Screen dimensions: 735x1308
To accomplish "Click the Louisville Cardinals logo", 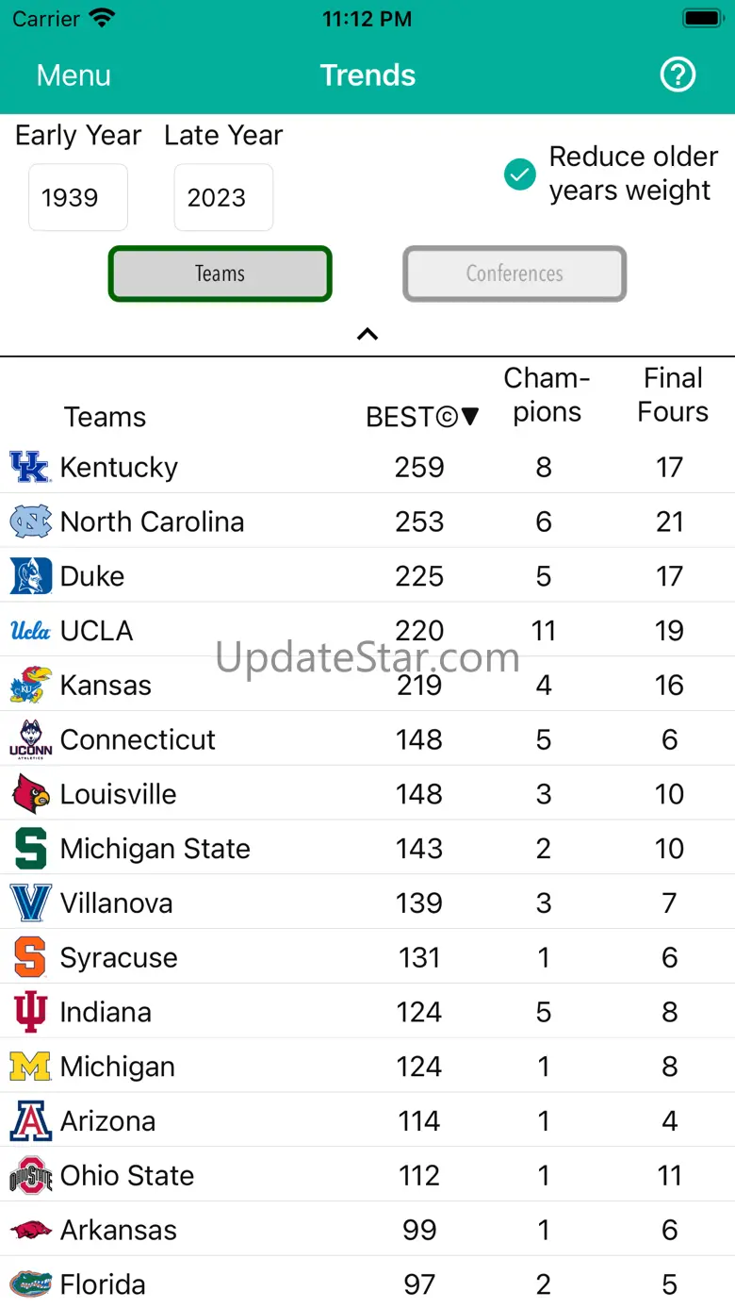I will point(30,794).
